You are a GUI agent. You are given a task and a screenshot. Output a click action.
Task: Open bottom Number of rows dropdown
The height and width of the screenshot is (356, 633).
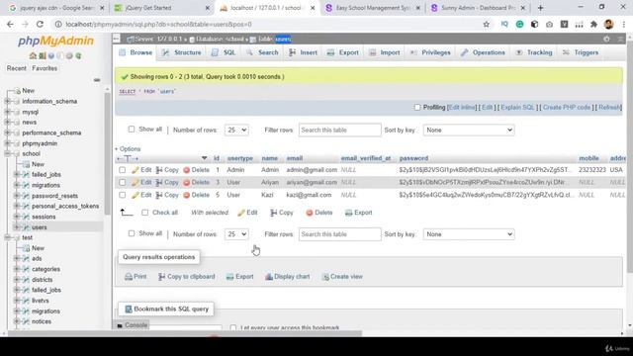[236, 234]
